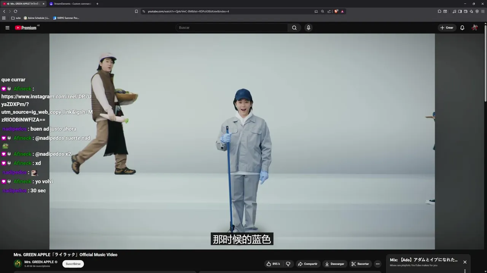Toggle the browser sidebar panel icon
This screenshot has width=487, height=273.
click(460, 11)
